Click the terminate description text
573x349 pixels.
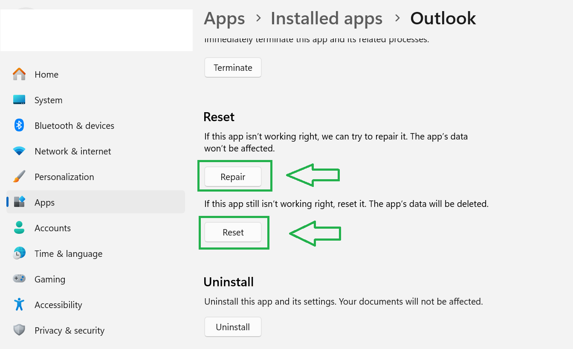tap(316, 40)
